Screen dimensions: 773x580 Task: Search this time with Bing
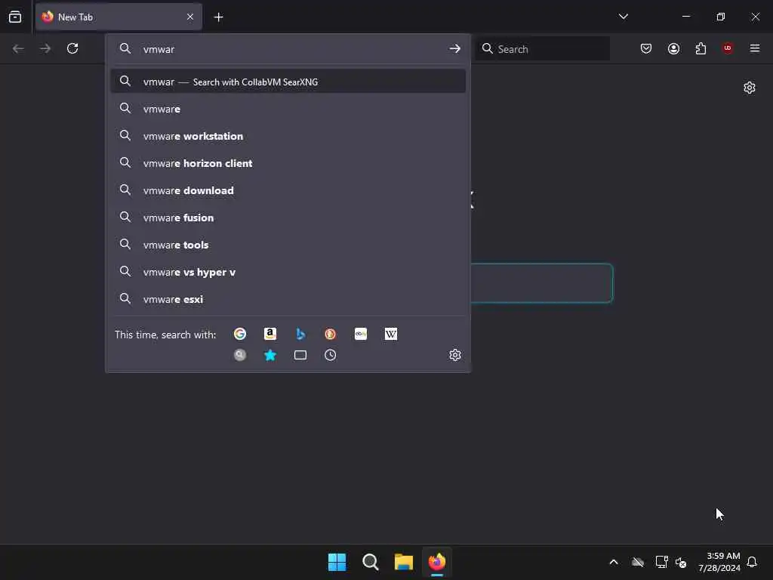click(x=300, y=334)
